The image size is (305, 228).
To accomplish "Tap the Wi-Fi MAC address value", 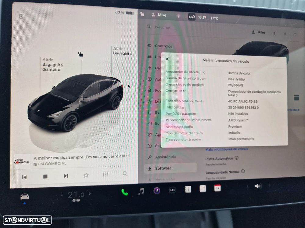I will [x=243, y=101].
